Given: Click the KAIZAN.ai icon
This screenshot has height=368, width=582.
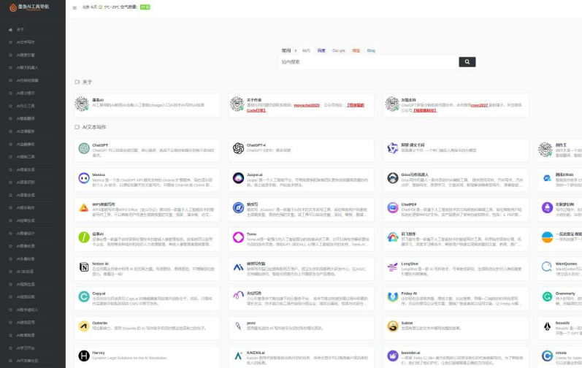Looking at the screenshot, I should click(238, 356).
